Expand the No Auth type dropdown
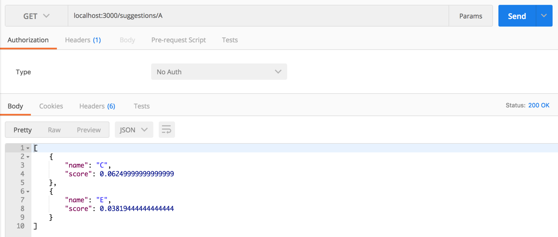Viewport: 558px width, 237px height. point(219,72)
